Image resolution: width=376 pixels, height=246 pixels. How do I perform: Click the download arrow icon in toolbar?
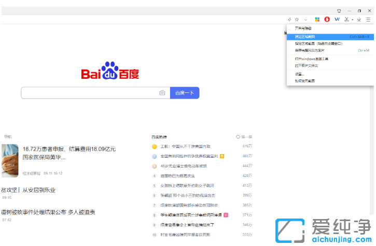coord(359,19)
